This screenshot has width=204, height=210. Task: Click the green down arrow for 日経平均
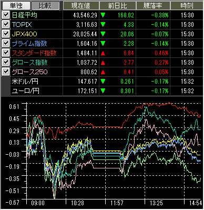(x=103, y=15)
